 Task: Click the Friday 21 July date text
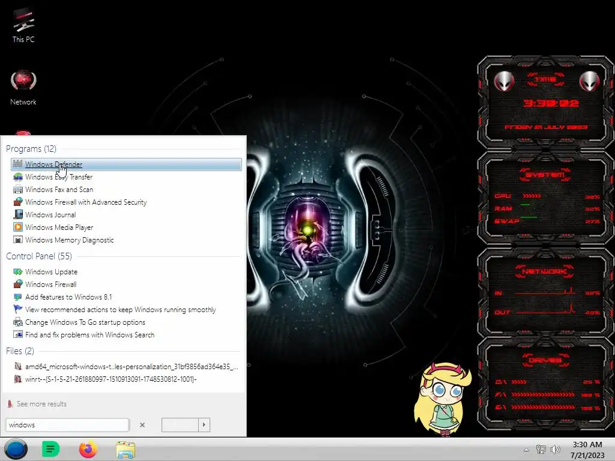546,127
